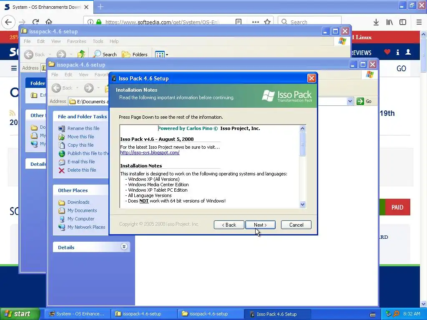Image resolution: width=427 pixels, height=320 pixels.
Task: Click the PAID filter button on Softpedia
Action: (x=397, y=207)
